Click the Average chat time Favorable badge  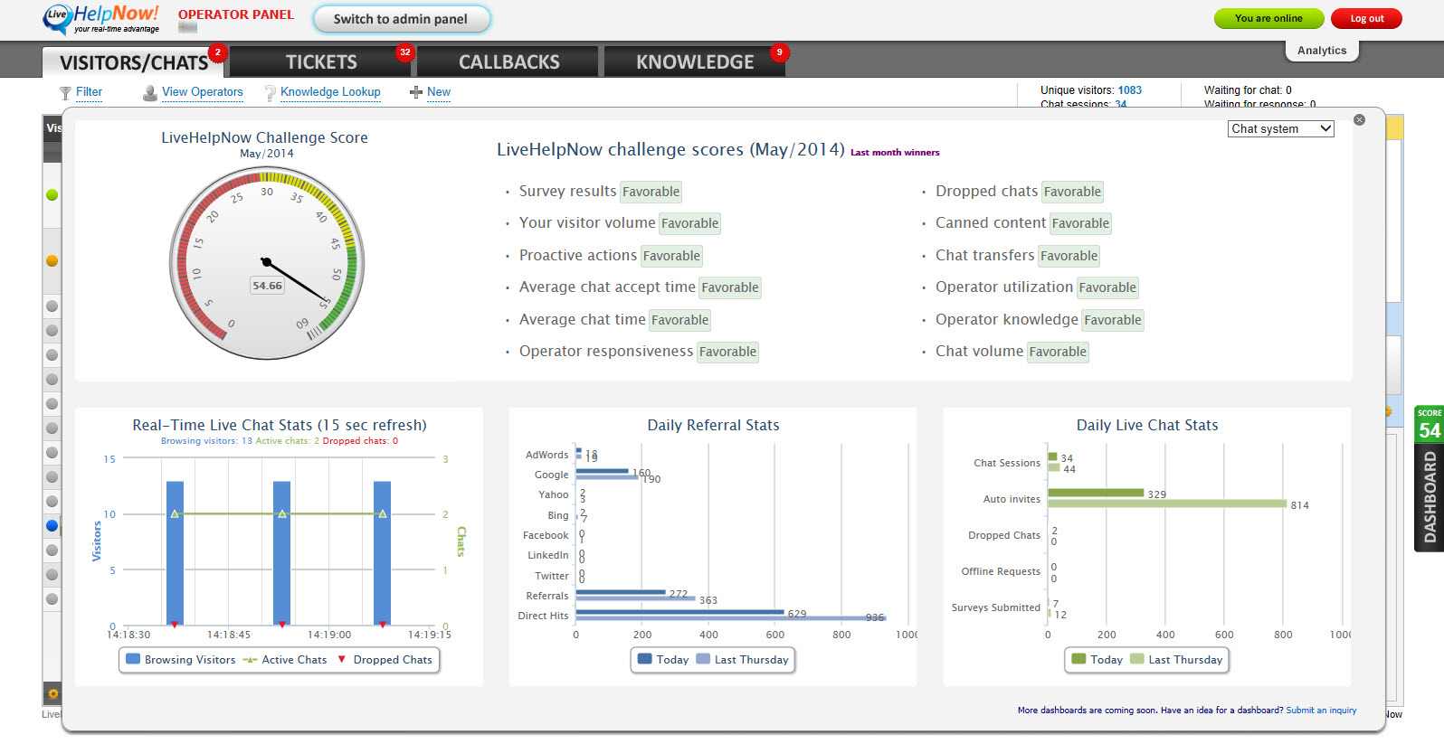[x=680, y=320]
